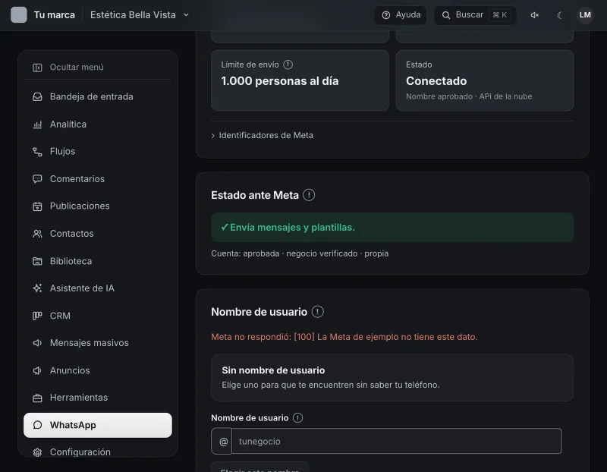This screenshot has height=472, width=607.
Task: Go to Bandeja de entrada
Action: click(98, 97)
